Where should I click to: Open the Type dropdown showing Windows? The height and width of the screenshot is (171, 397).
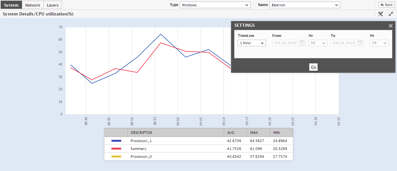215,5
